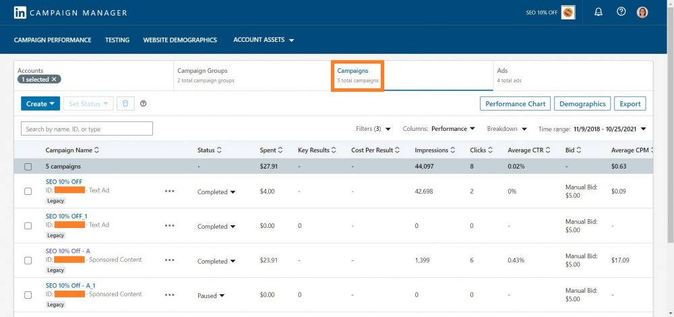Open the help question mark in header
Screen dimensions: 674x317
[621, 12]
